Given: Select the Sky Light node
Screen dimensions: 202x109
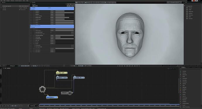Looking at the screenshot, I should 62,73.
